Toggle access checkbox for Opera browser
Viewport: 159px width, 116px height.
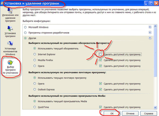(100, 66)
